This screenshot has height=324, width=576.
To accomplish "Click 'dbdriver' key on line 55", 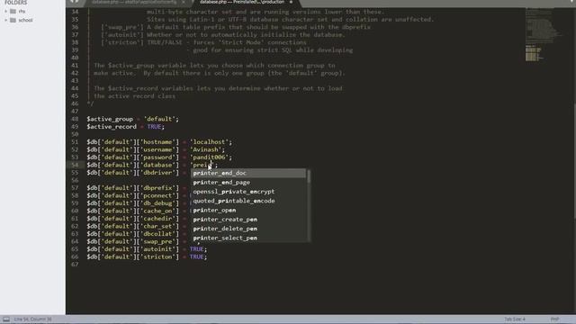I will [158, 173].
